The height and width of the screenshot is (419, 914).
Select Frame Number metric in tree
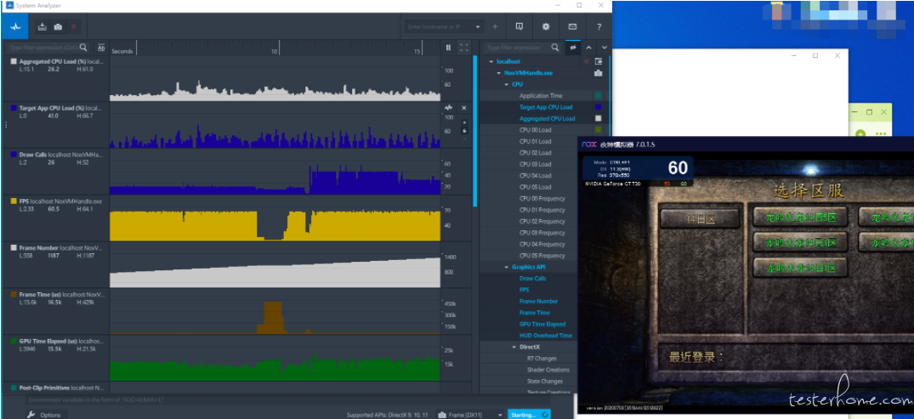(538, 301)
